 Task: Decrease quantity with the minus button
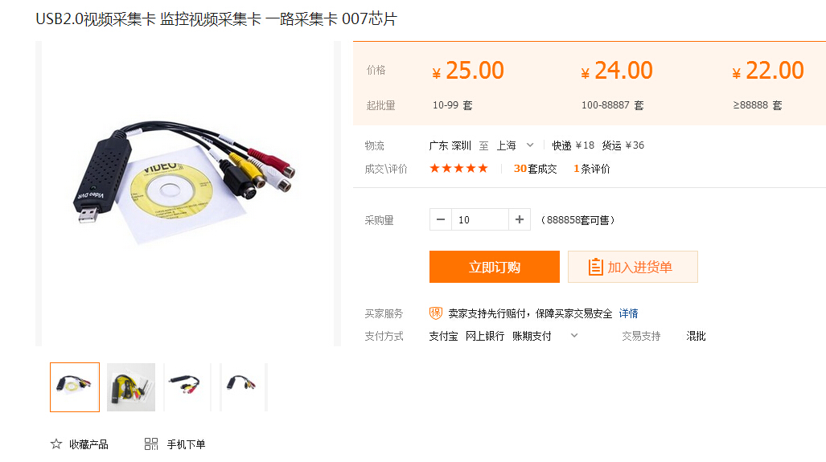pyautogui.click(x=441, y=219)
